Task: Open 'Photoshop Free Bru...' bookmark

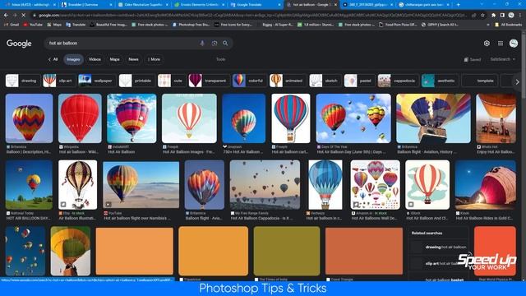Action: [191, 25]
